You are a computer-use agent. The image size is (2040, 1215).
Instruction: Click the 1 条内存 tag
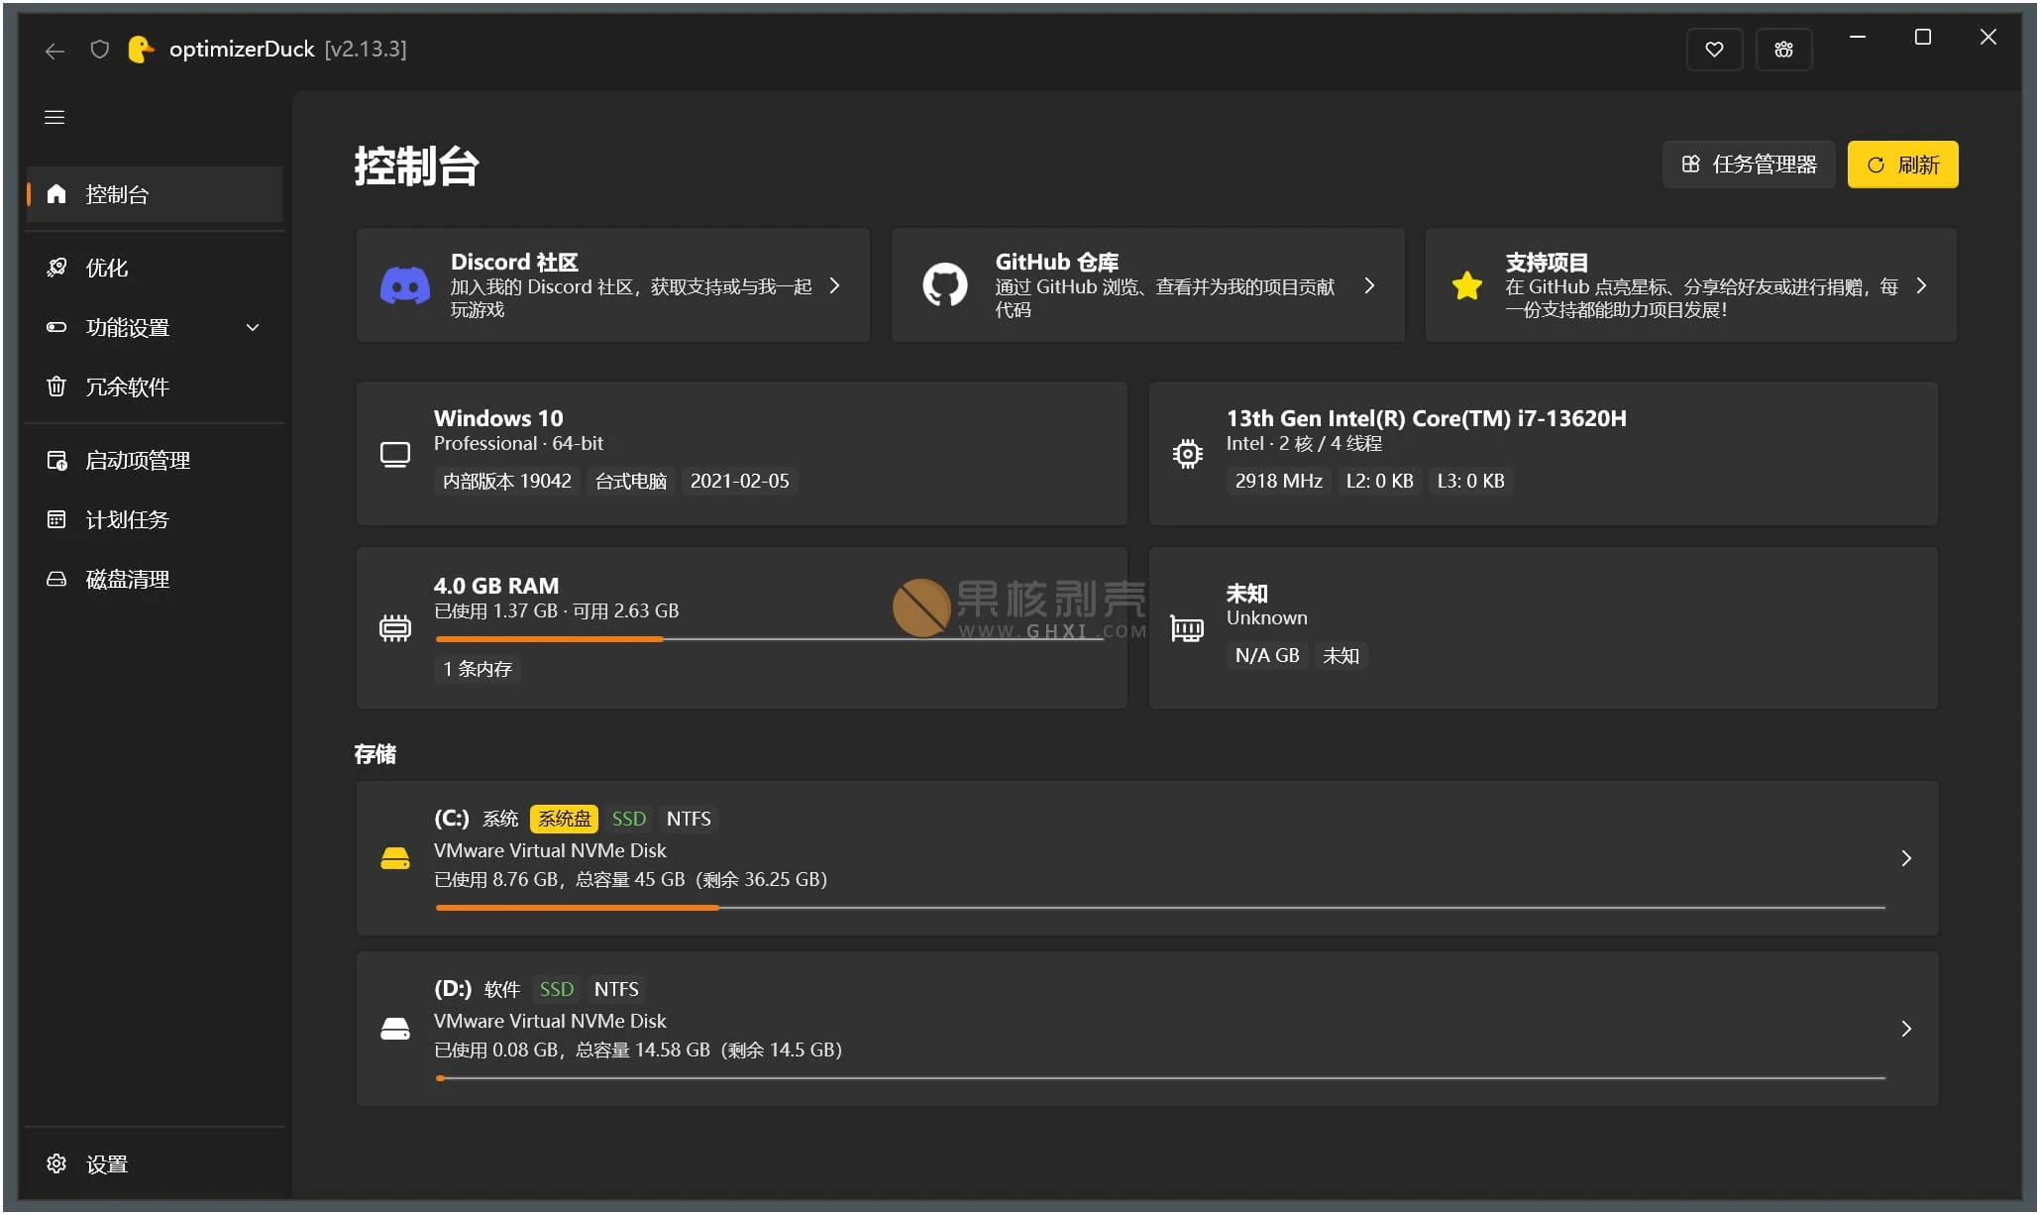pyautogui.click(x=477, y=669)
